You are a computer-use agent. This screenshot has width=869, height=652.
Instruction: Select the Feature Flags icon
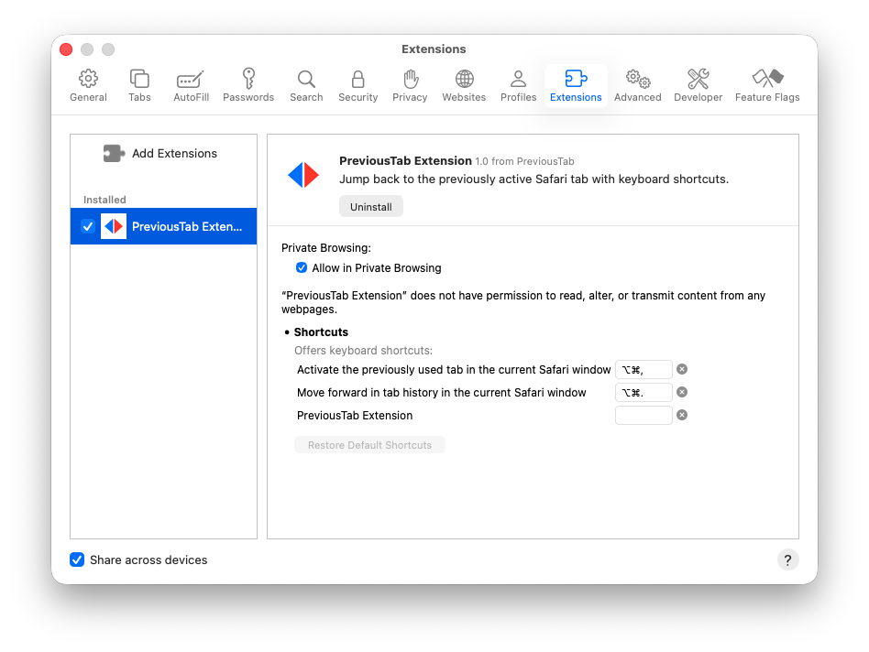(x=767, y=84)
